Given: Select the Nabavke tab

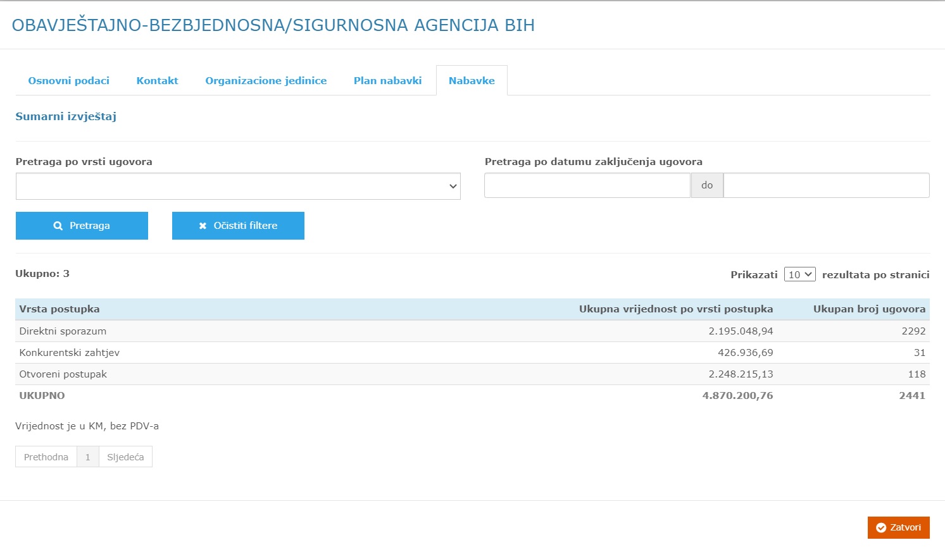Looking at the screenshot, I should point(472,81).
